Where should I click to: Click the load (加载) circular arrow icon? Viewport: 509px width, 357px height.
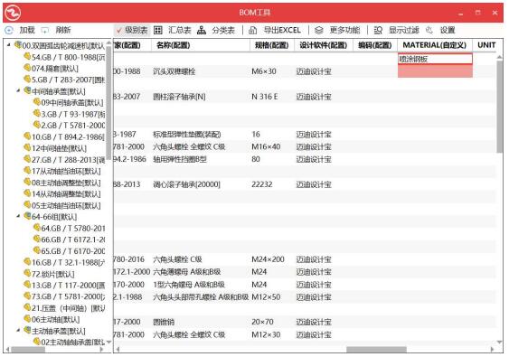click(9, 31)
